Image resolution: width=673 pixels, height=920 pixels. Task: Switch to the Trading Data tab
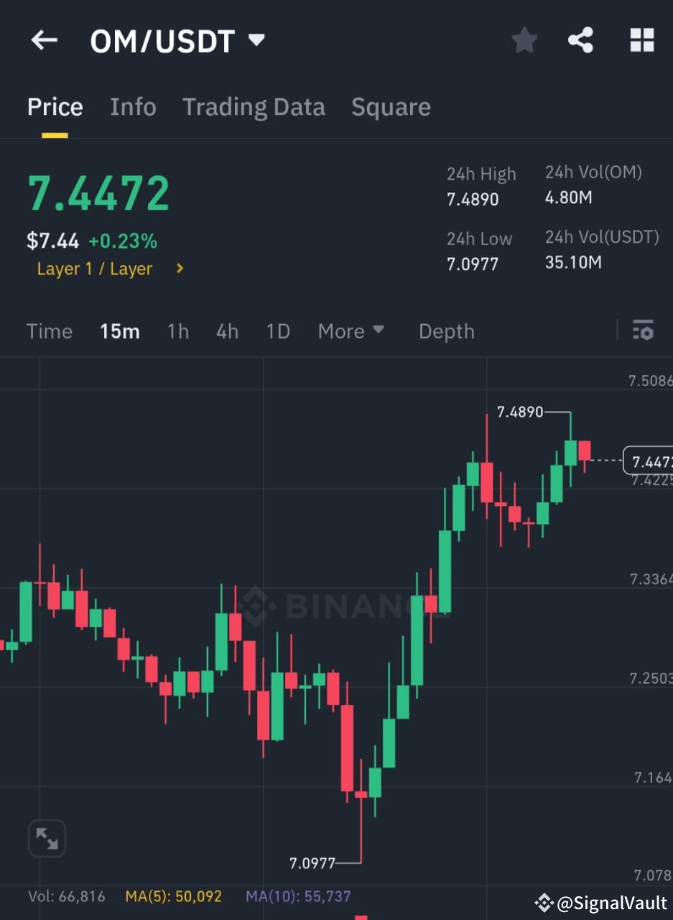tap(254, 106)
